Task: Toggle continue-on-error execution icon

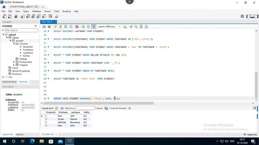Action: click(77, 27)
